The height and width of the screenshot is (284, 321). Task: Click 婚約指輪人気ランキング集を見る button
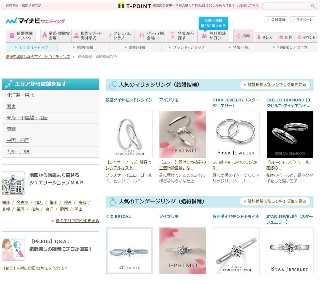[x=275, y=201]
